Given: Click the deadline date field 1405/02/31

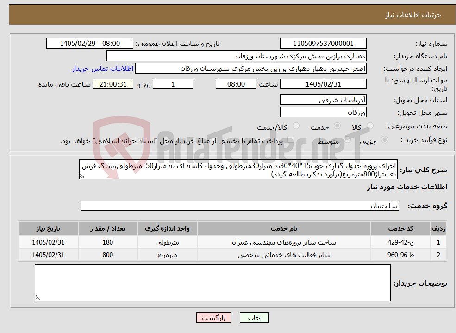Looking at the screenshot, I should [x=323, y=84].
